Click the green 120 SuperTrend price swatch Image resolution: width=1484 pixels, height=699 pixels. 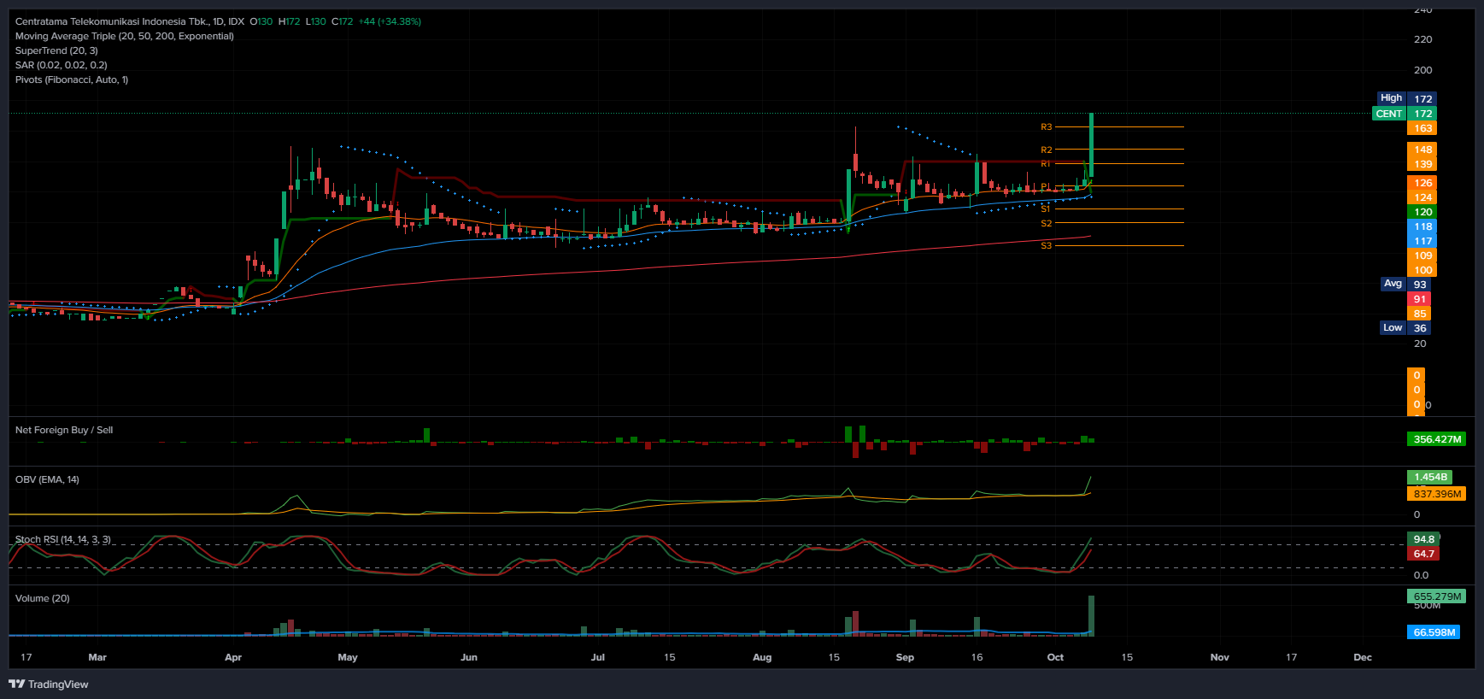pos(1422,212)
